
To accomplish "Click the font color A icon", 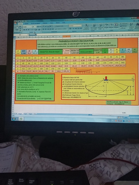I will (x=39, y=30).
